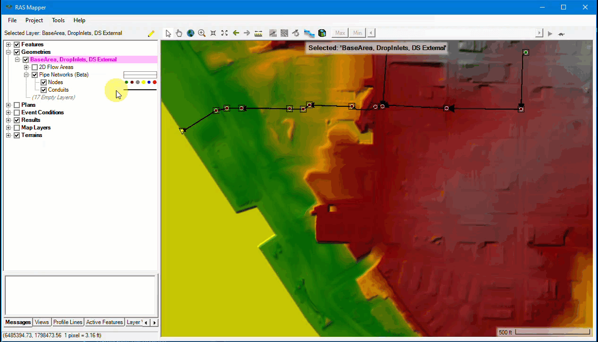Select the ruler Measure tool
This screenshot has height=342, width=598.
258,33
